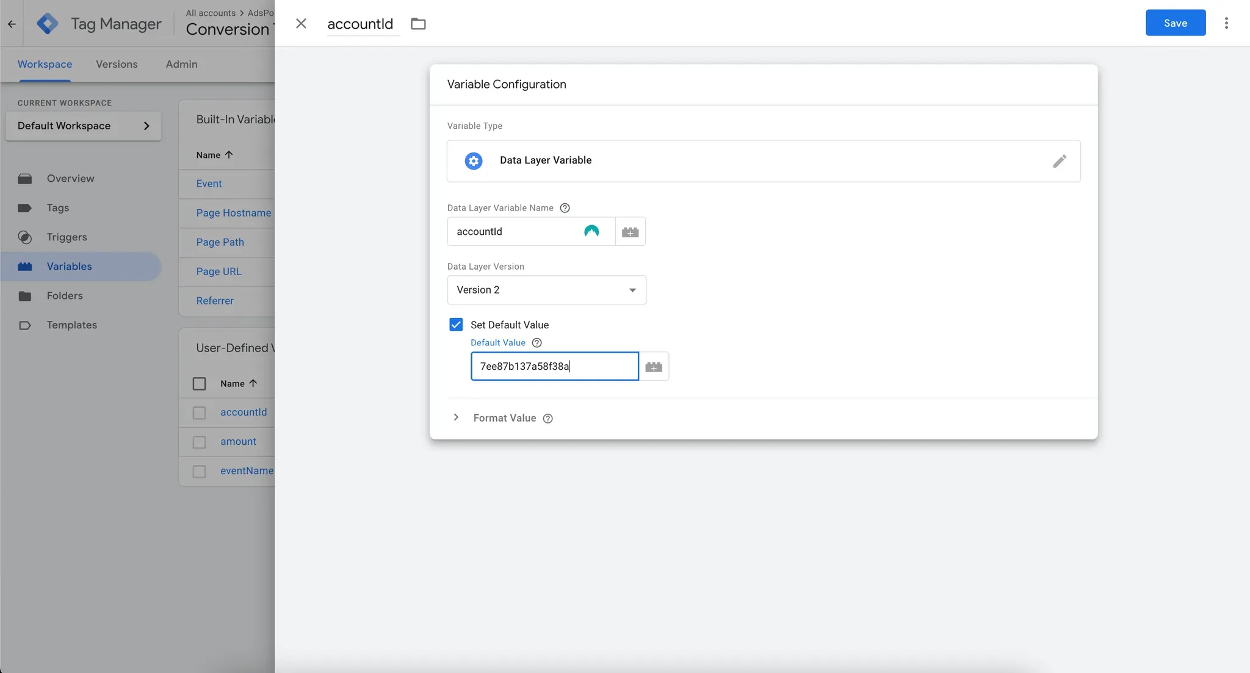
Task: Click the Tag Manager logo icon
Action: pos(48,23)
